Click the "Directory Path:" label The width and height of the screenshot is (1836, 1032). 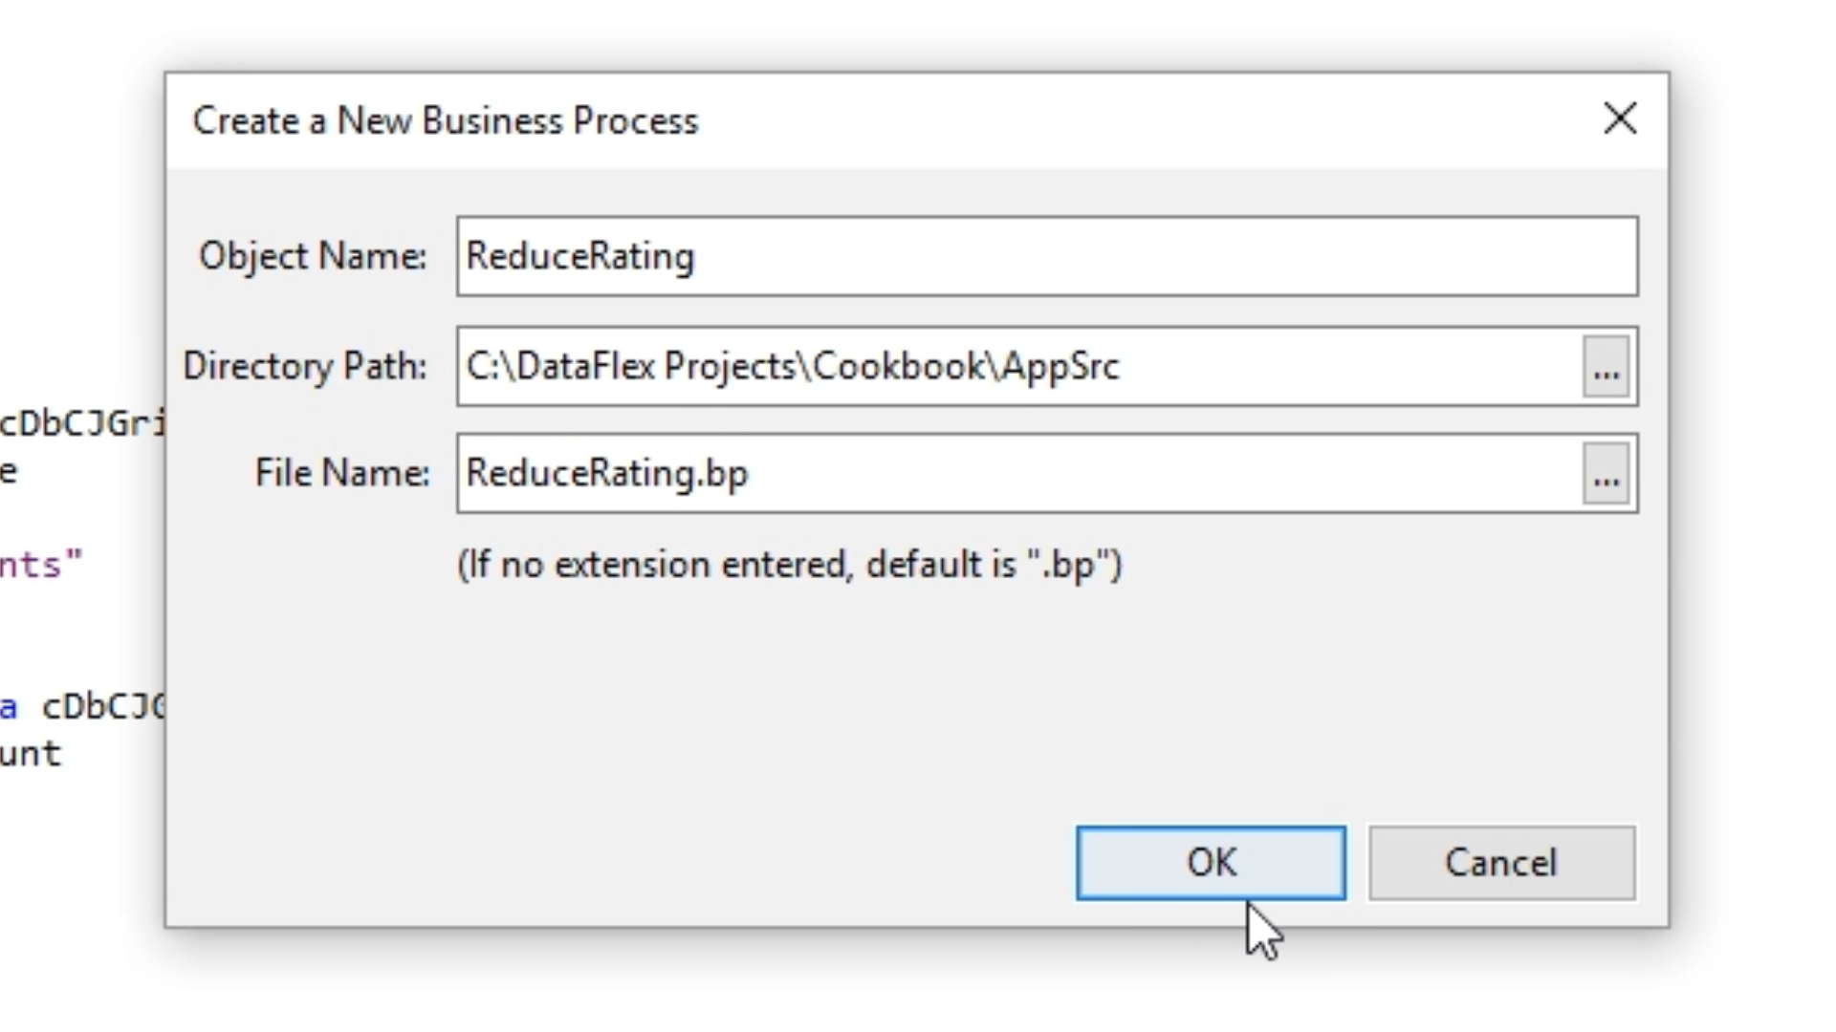304,366
